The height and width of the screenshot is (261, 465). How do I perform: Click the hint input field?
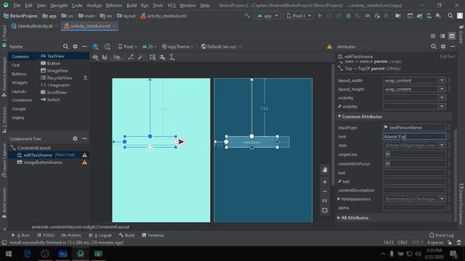(414, 136)
